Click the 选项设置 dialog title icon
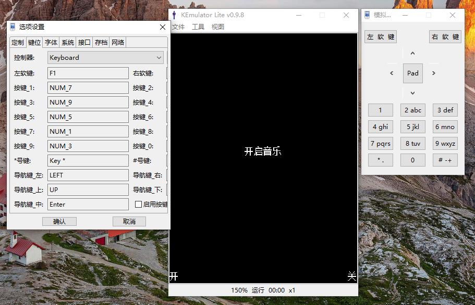This screenshot has height=305, width=475. pos(13,27)
